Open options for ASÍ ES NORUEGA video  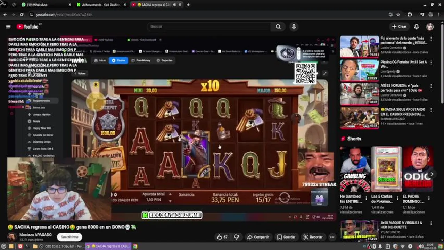tap(431, 86)
